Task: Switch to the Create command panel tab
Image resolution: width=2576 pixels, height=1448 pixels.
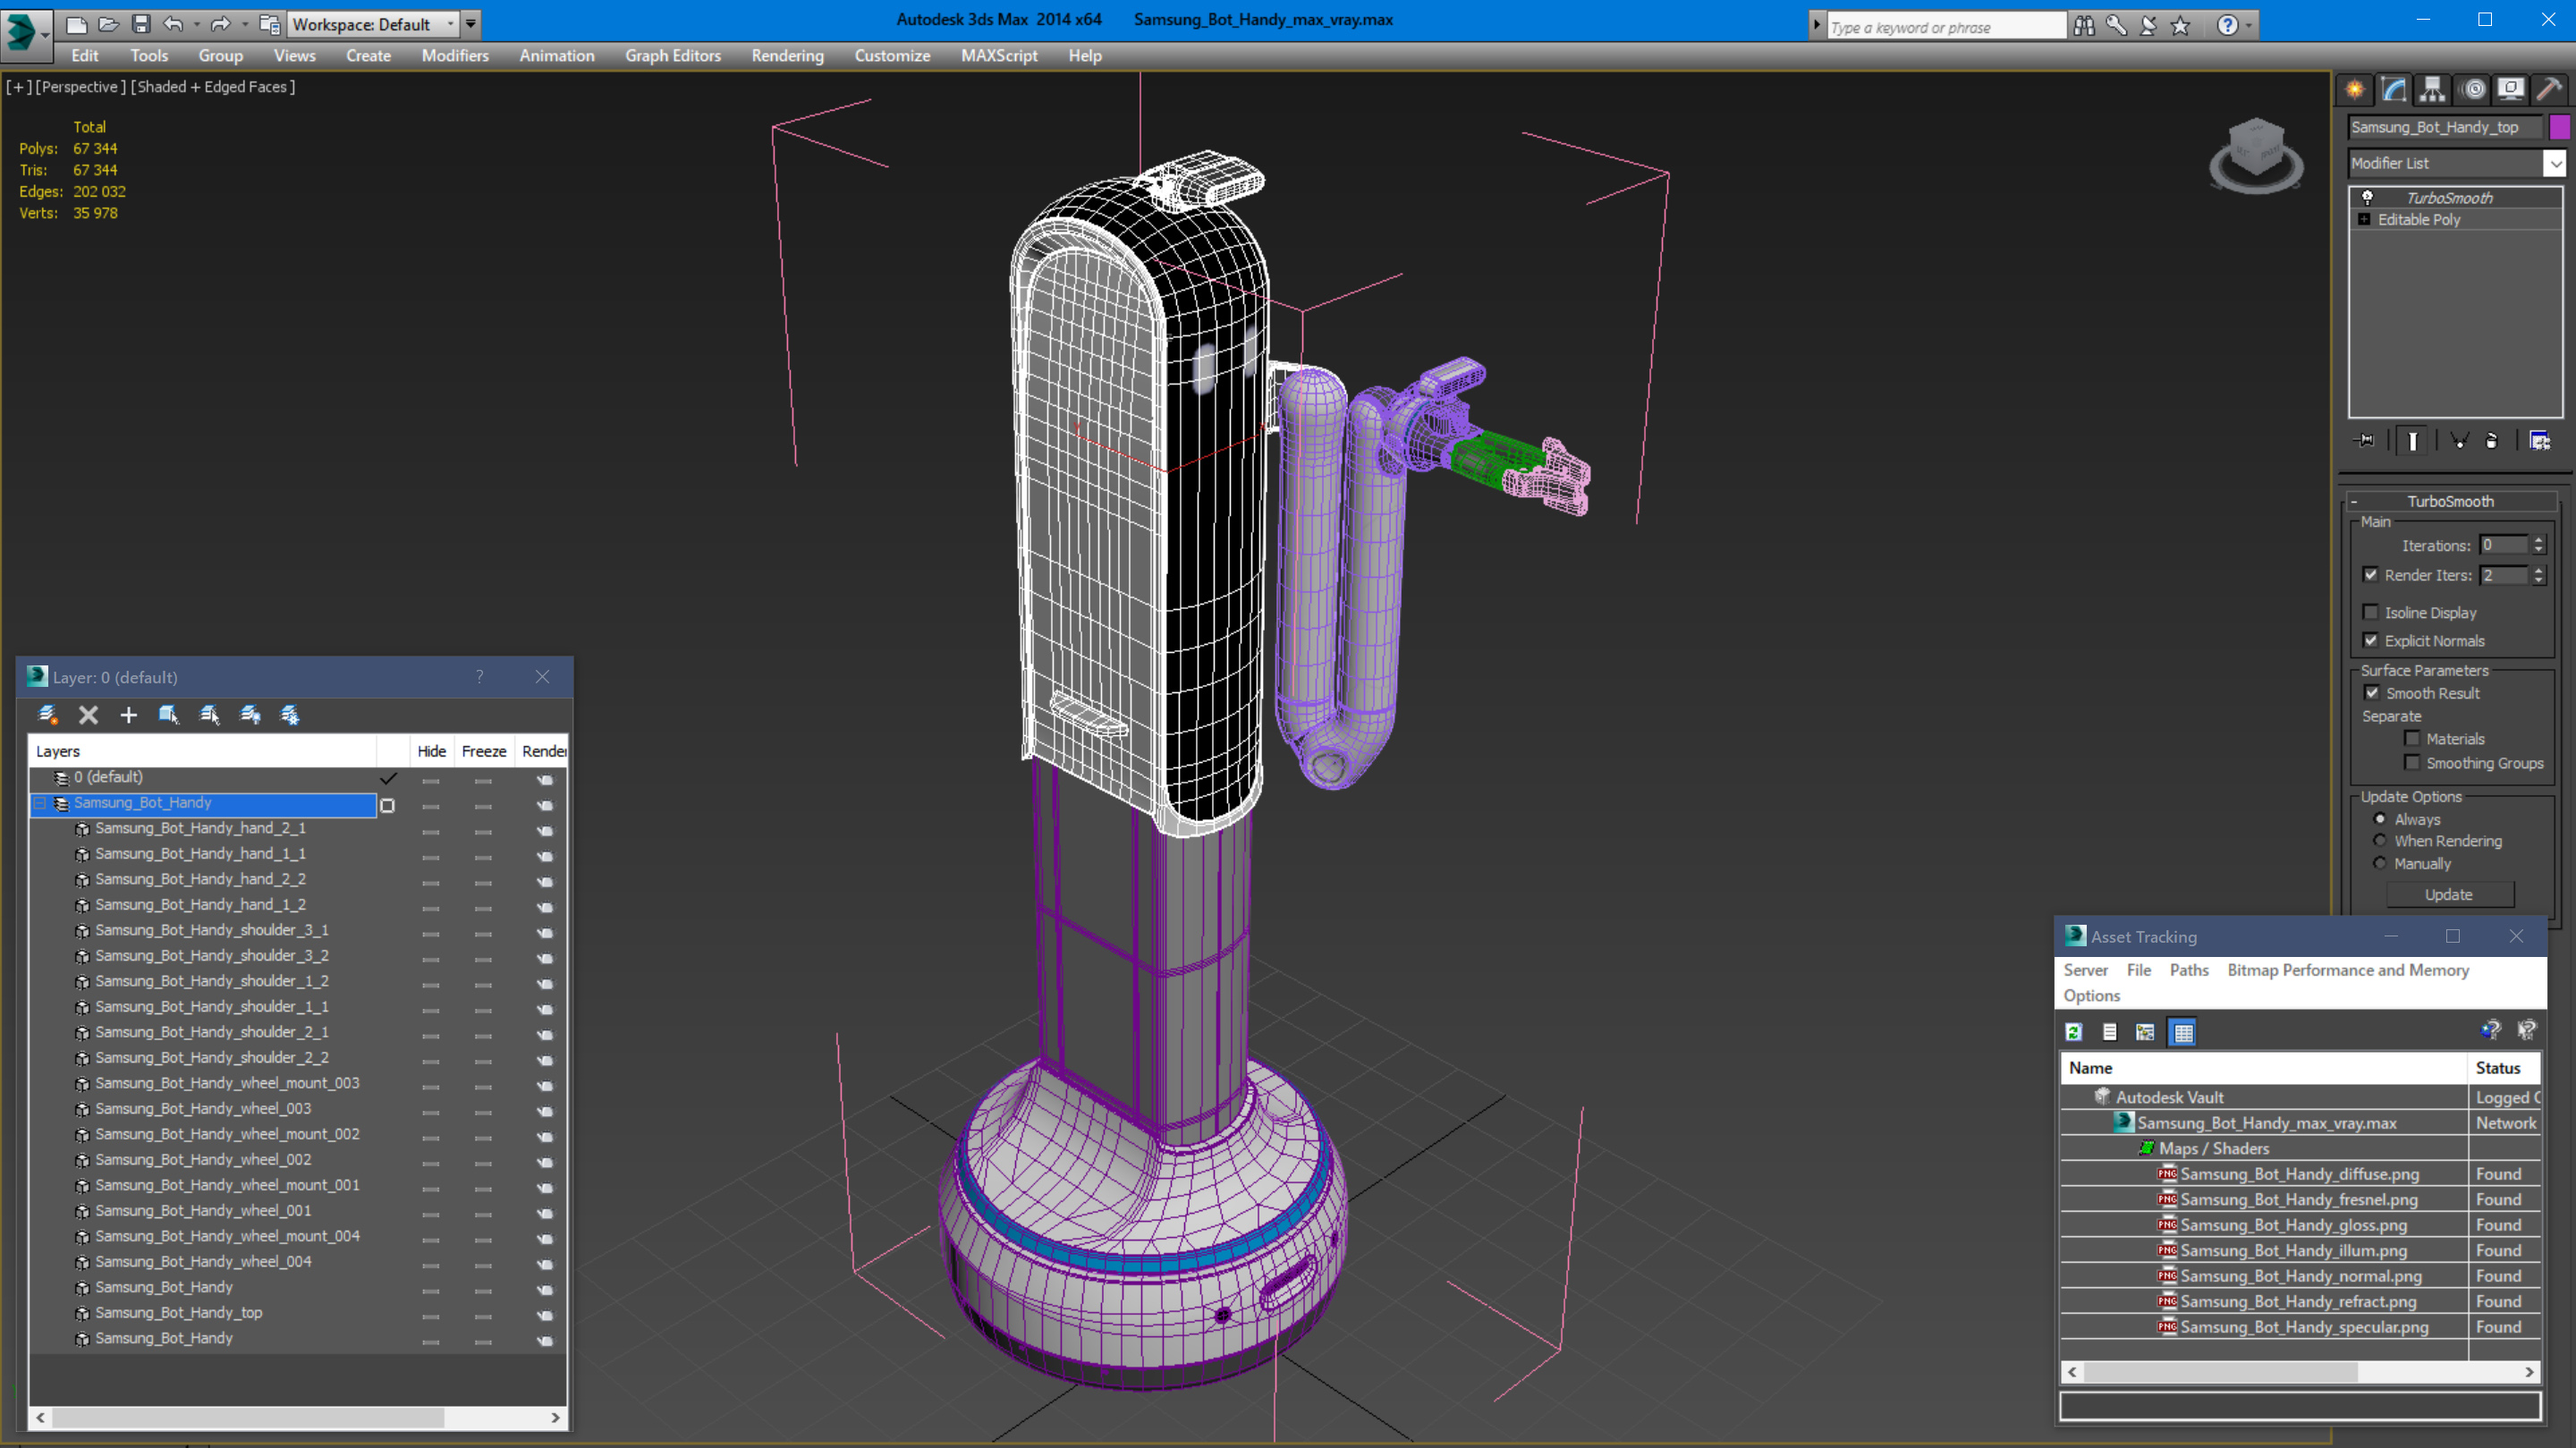Action: (x=2355, y=90)
